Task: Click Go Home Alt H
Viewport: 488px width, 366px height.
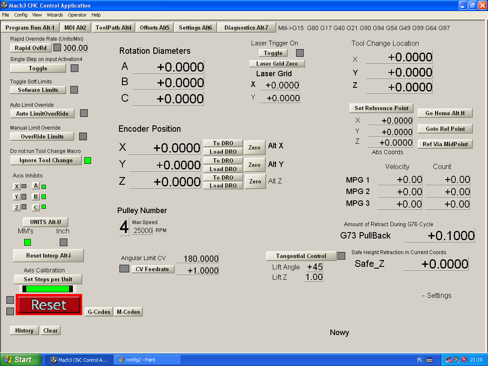Action: point(445,113)
